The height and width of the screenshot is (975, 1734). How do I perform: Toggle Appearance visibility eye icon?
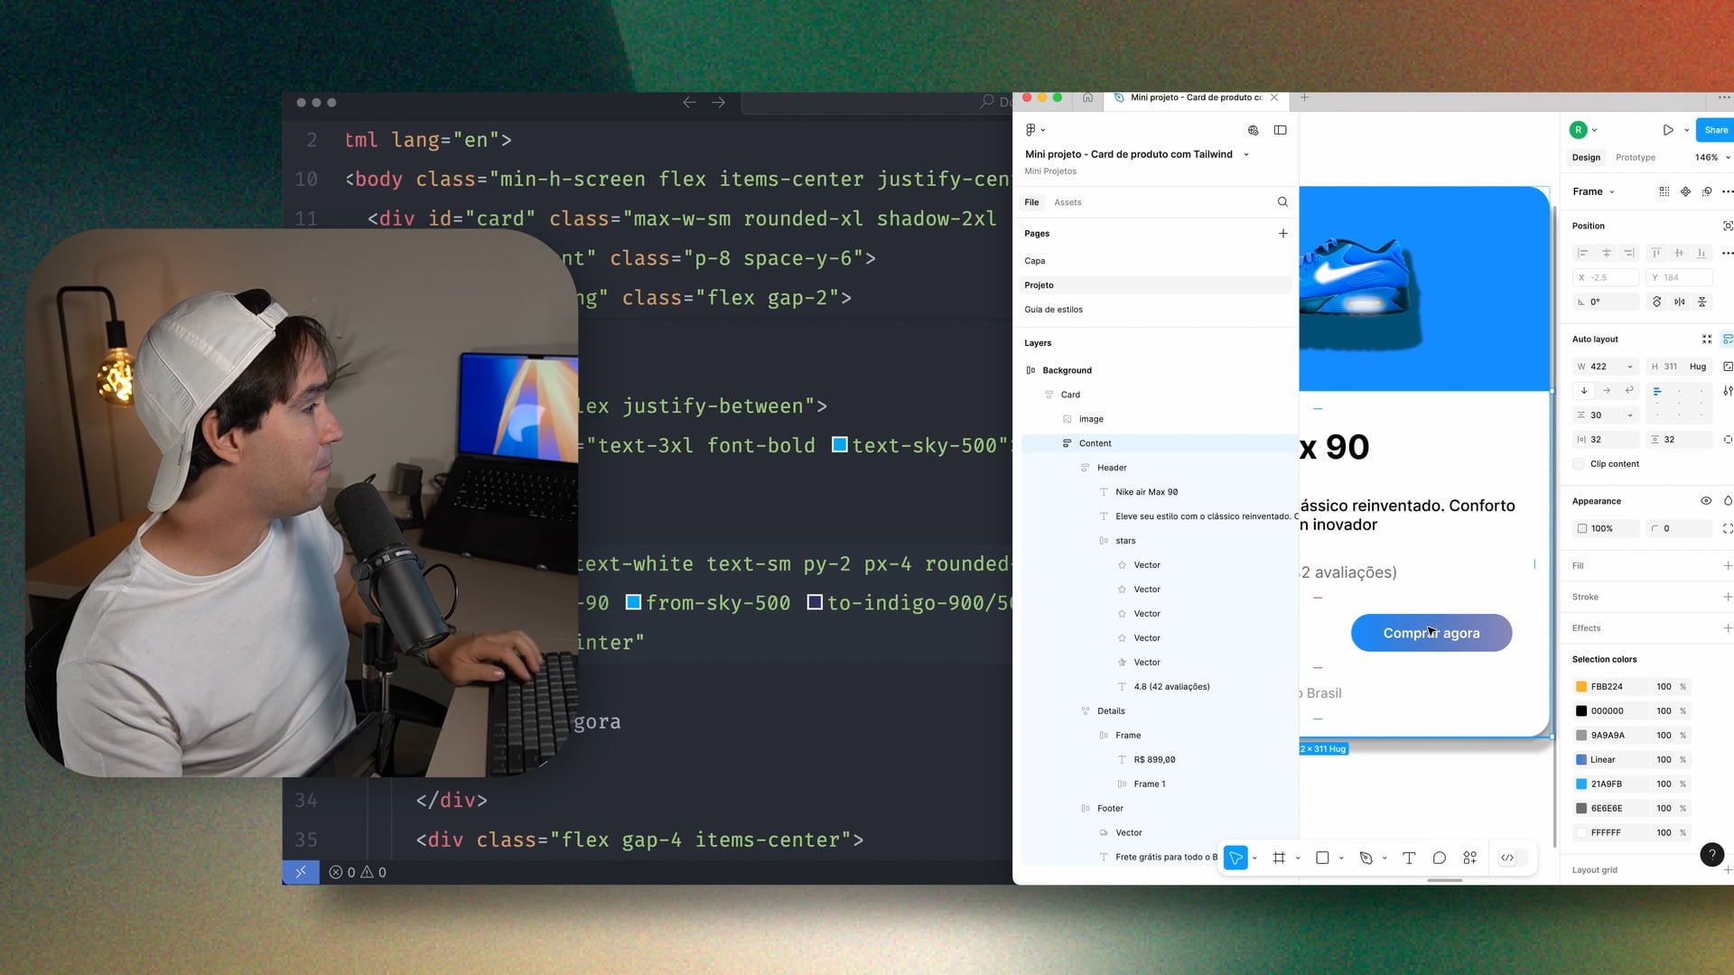pos(1706,501)
